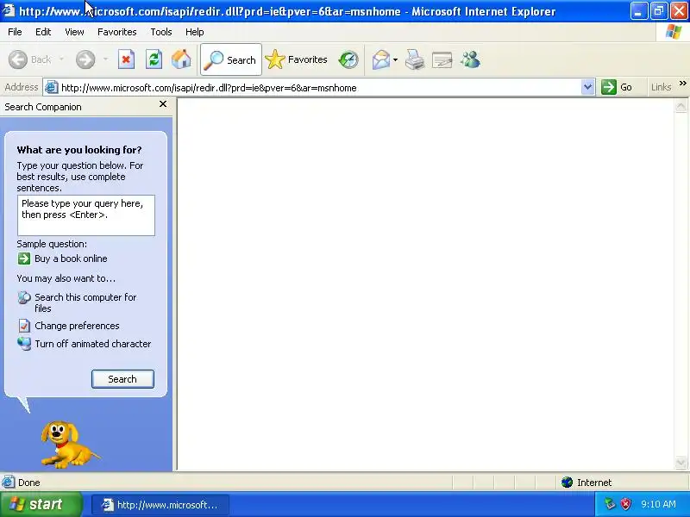690x517 pixels.
Task: Click the scroll down arrow of page
Action: click(x=681, y=462)
